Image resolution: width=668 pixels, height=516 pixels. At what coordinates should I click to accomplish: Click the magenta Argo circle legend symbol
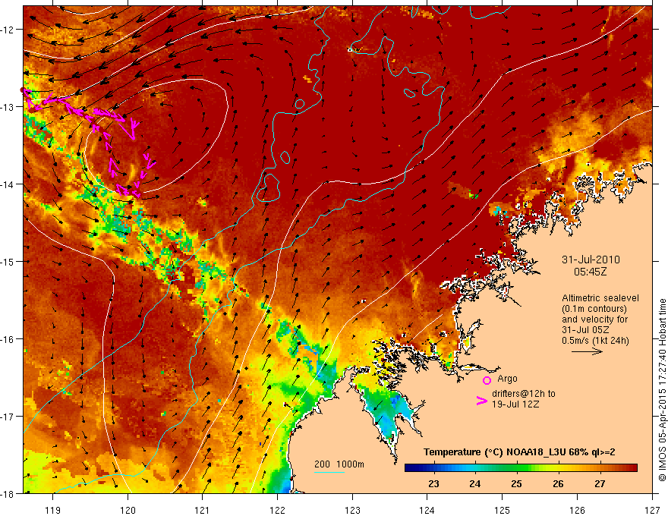pos(487,380)
